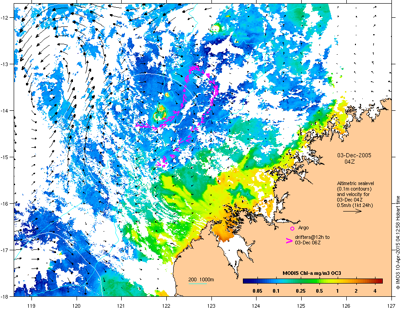Click the '(0.1m contours)' legend text
Screen dimensions: 401x310
[x=354, y=189]
